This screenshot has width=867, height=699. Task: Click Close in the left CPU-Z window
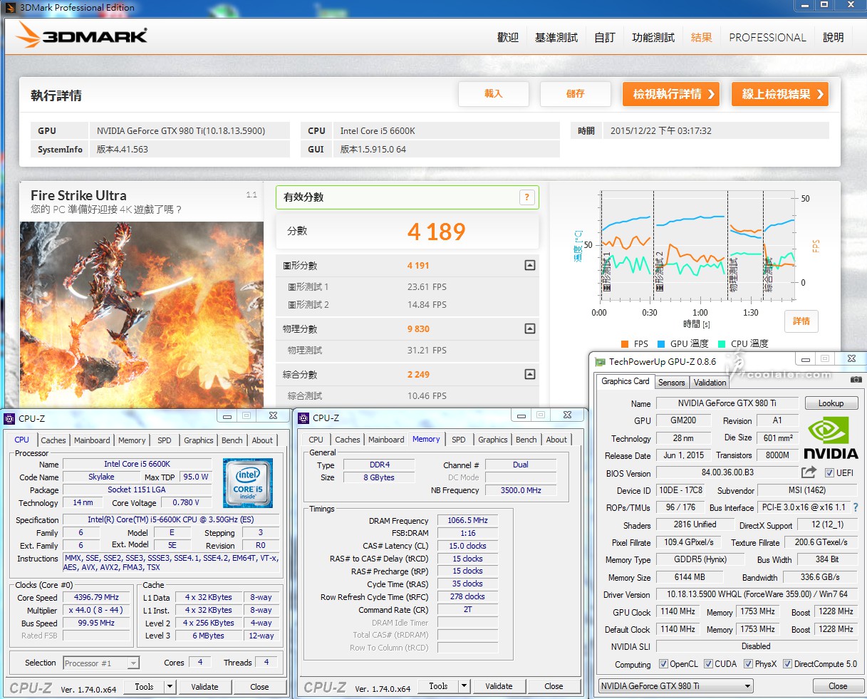[259, 687]
